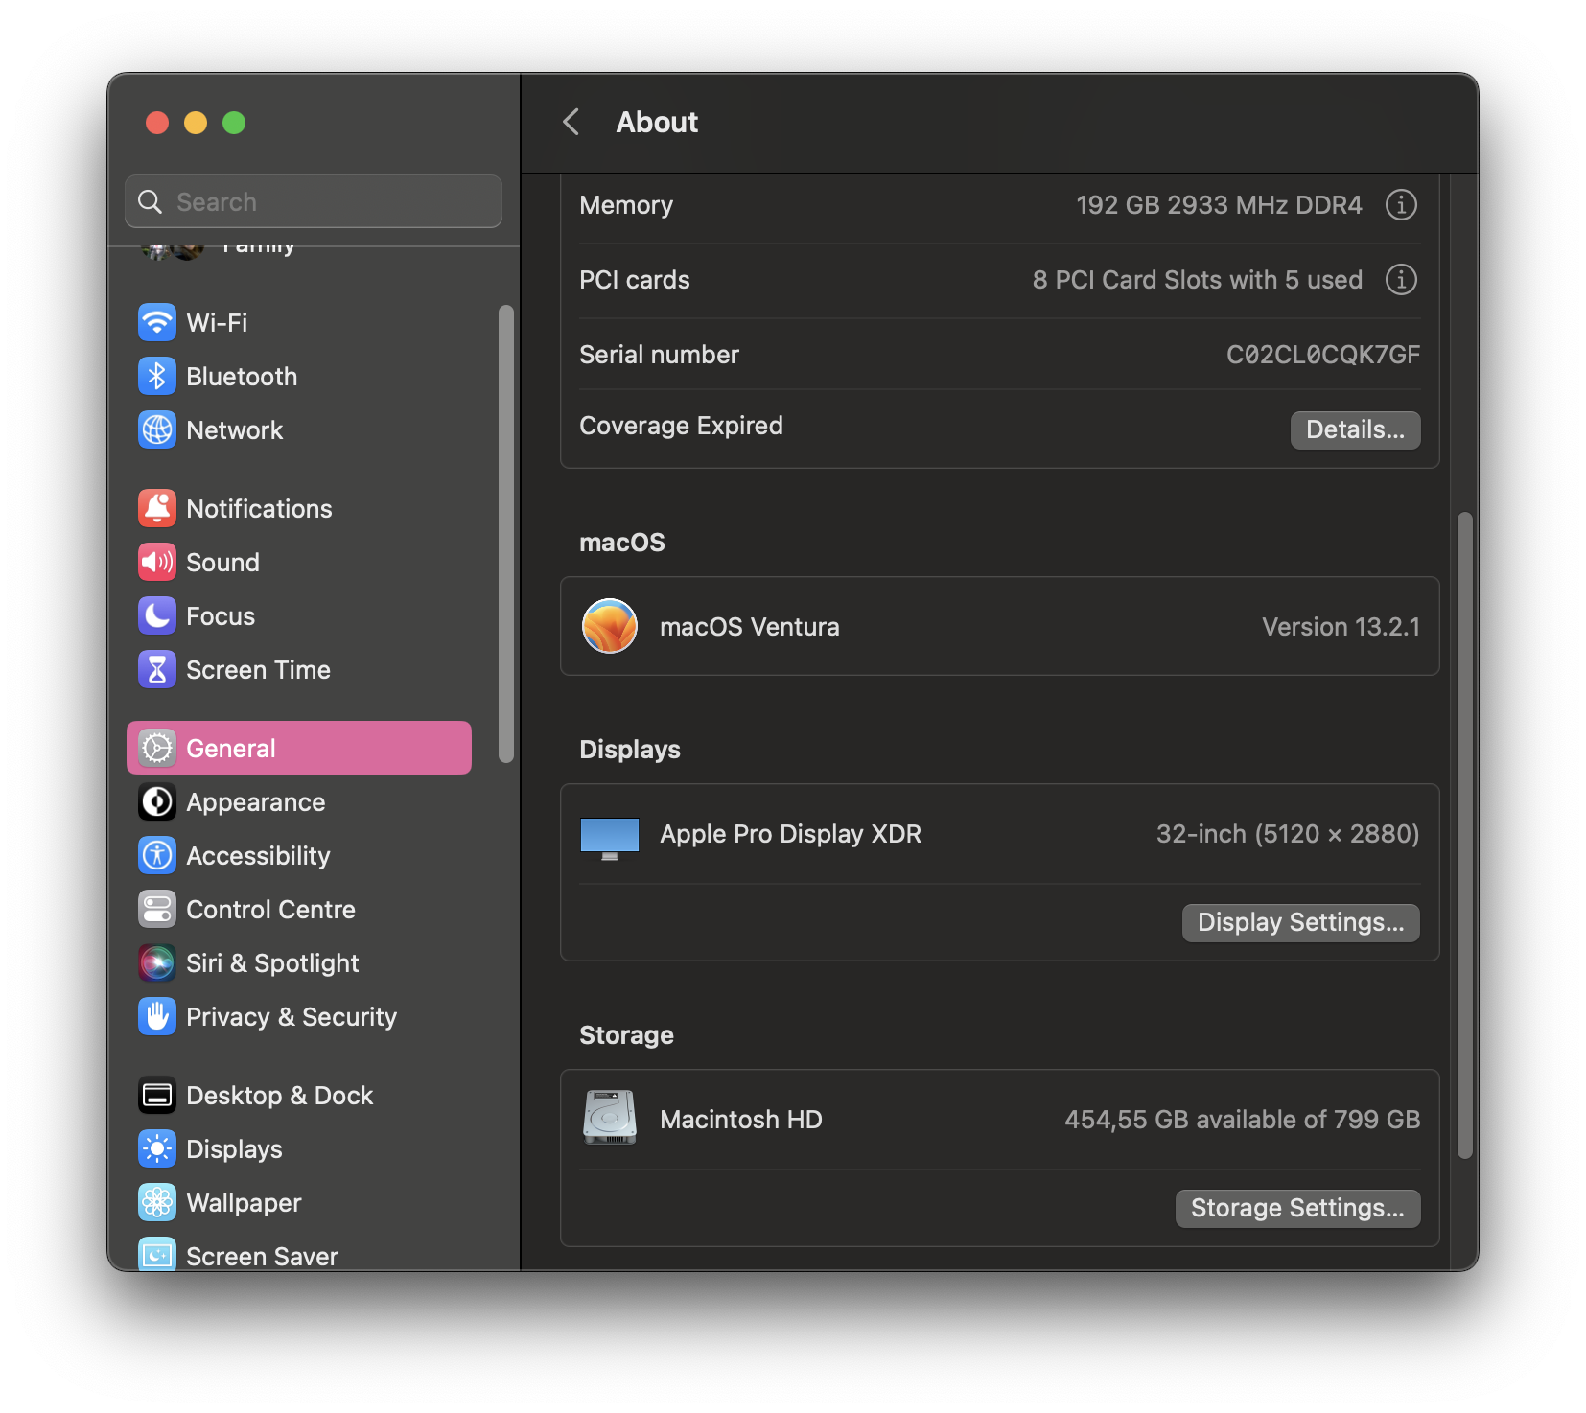Viewport: 1586px width, 1413px height.
Task: Click the serial number C02CL0CQK7GF
Action: click(x=1323, y=355)
